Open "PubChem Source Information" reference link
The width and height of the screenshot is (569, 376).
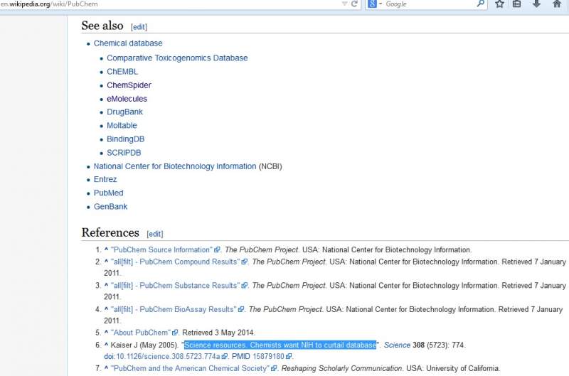162,249
